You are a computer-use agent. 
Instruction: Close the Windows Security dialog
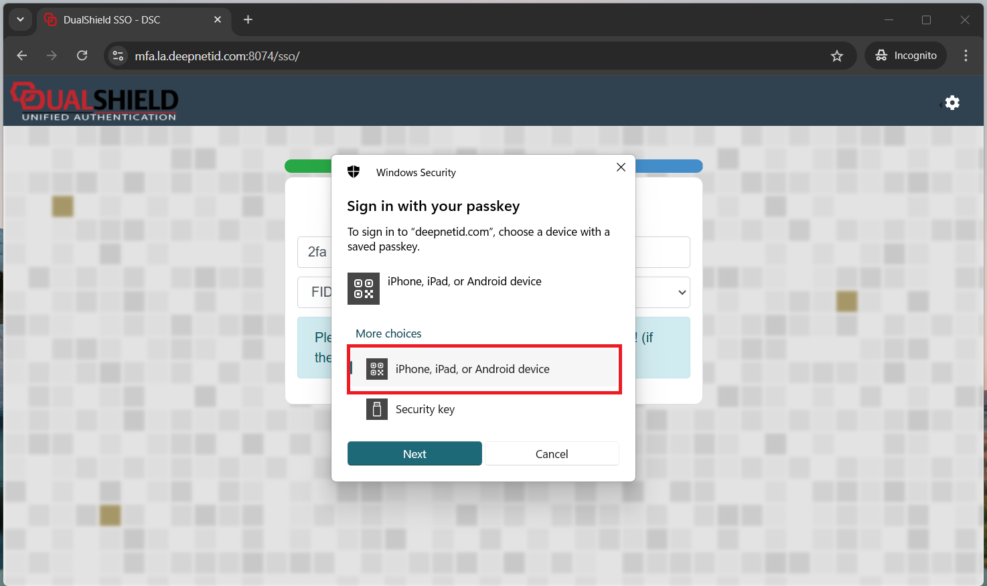(621, 167)
